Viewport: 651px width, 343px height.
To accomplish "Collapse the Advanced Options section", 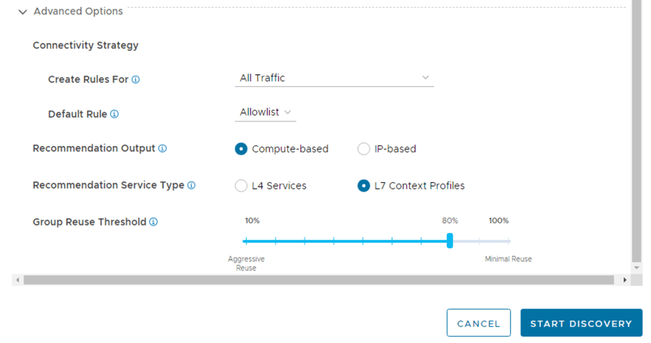I will point(23,11).
